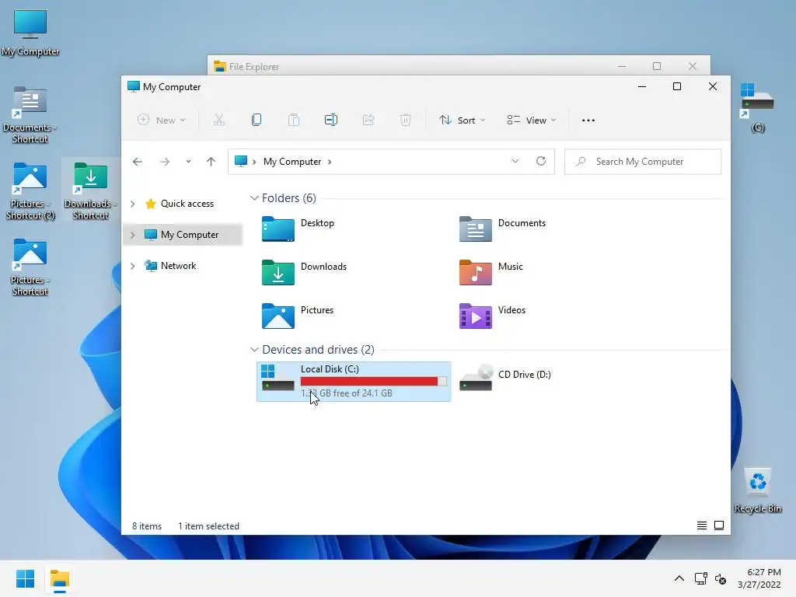The width and height of the screenshot is (796, 597).
Task: Click the Copy icon in toolbar
Action: tap(257, 120)
